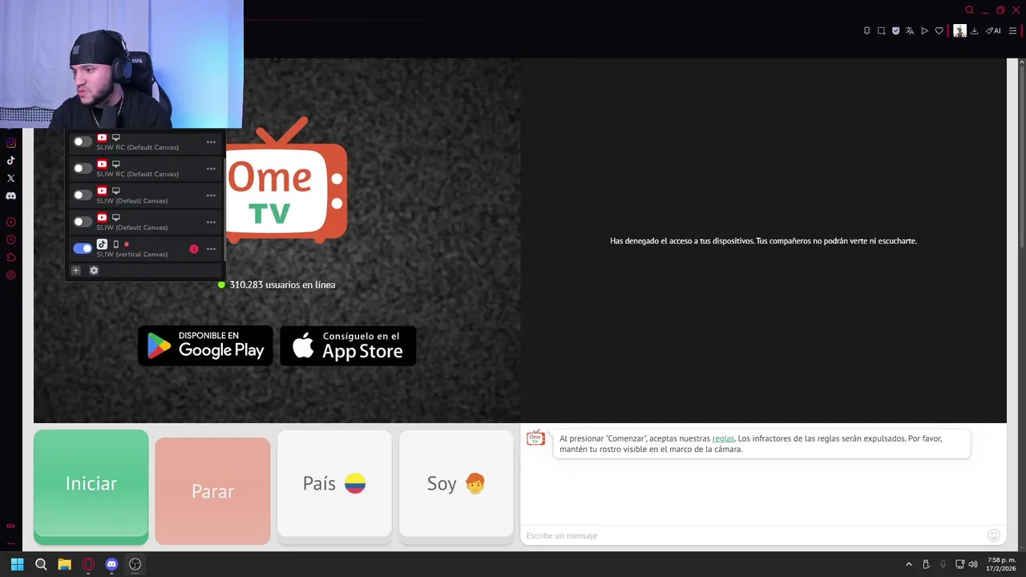Open three-dots menu for SLIW (vertical Canvas)
The image size is (1026, 577).
(211, 248)
